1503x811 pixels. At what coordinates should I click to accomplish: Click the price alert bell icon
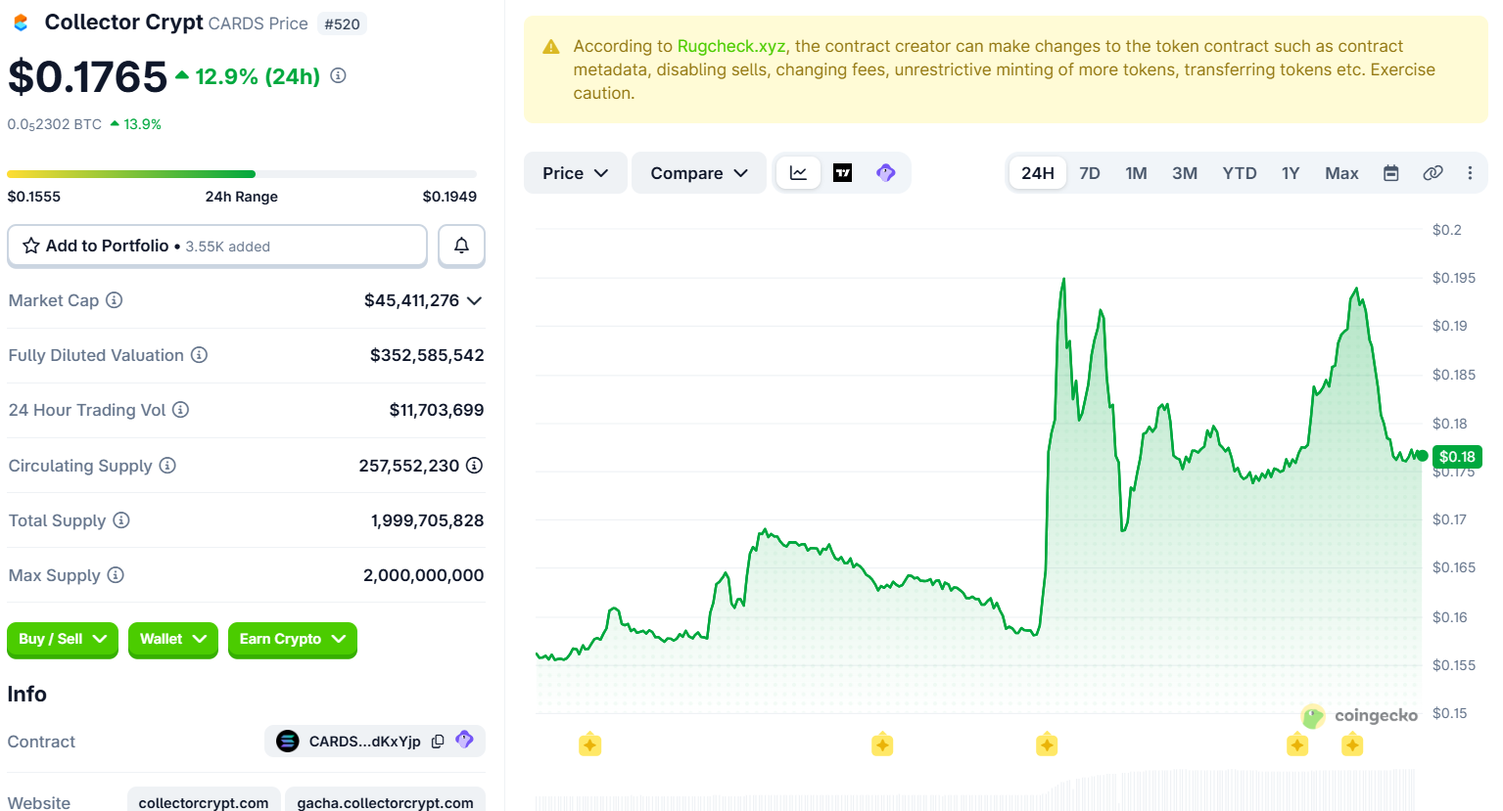461,246
